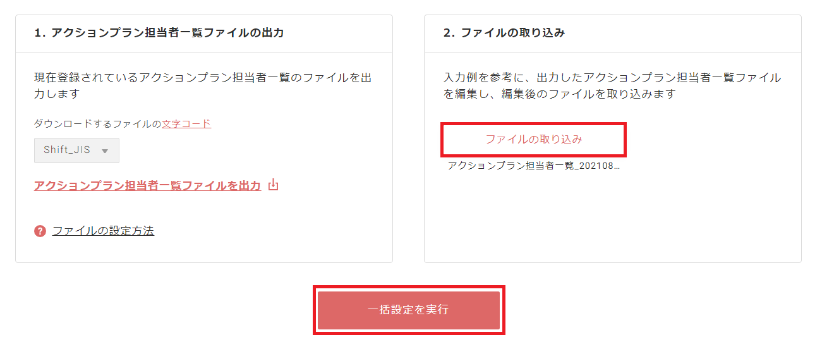Click アクションプラン担当者一覧ファイルを出力 link

coord(147,186)
